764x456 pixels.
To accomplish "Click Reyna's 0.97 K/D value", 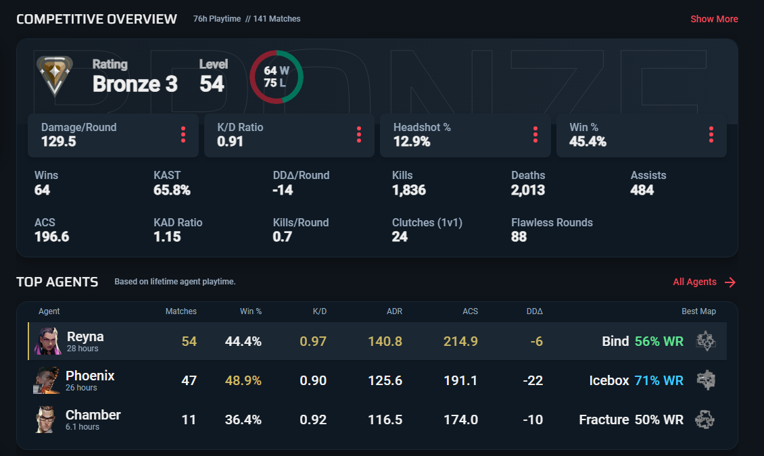I will click(313, 341).
